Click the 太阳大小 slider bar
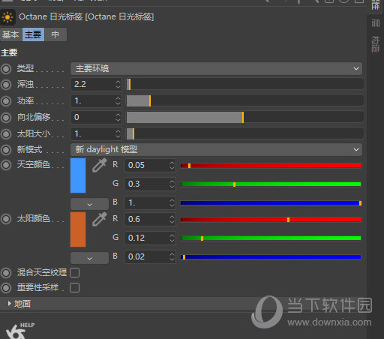 (x=245, y=133)
